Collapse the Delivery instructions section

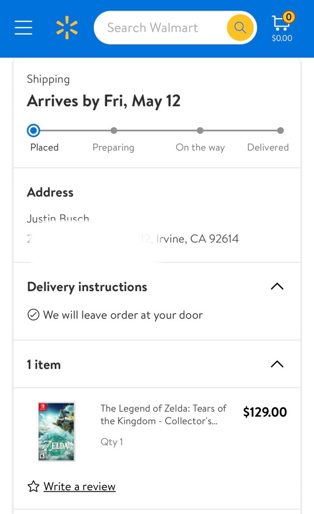click(277, 287)
